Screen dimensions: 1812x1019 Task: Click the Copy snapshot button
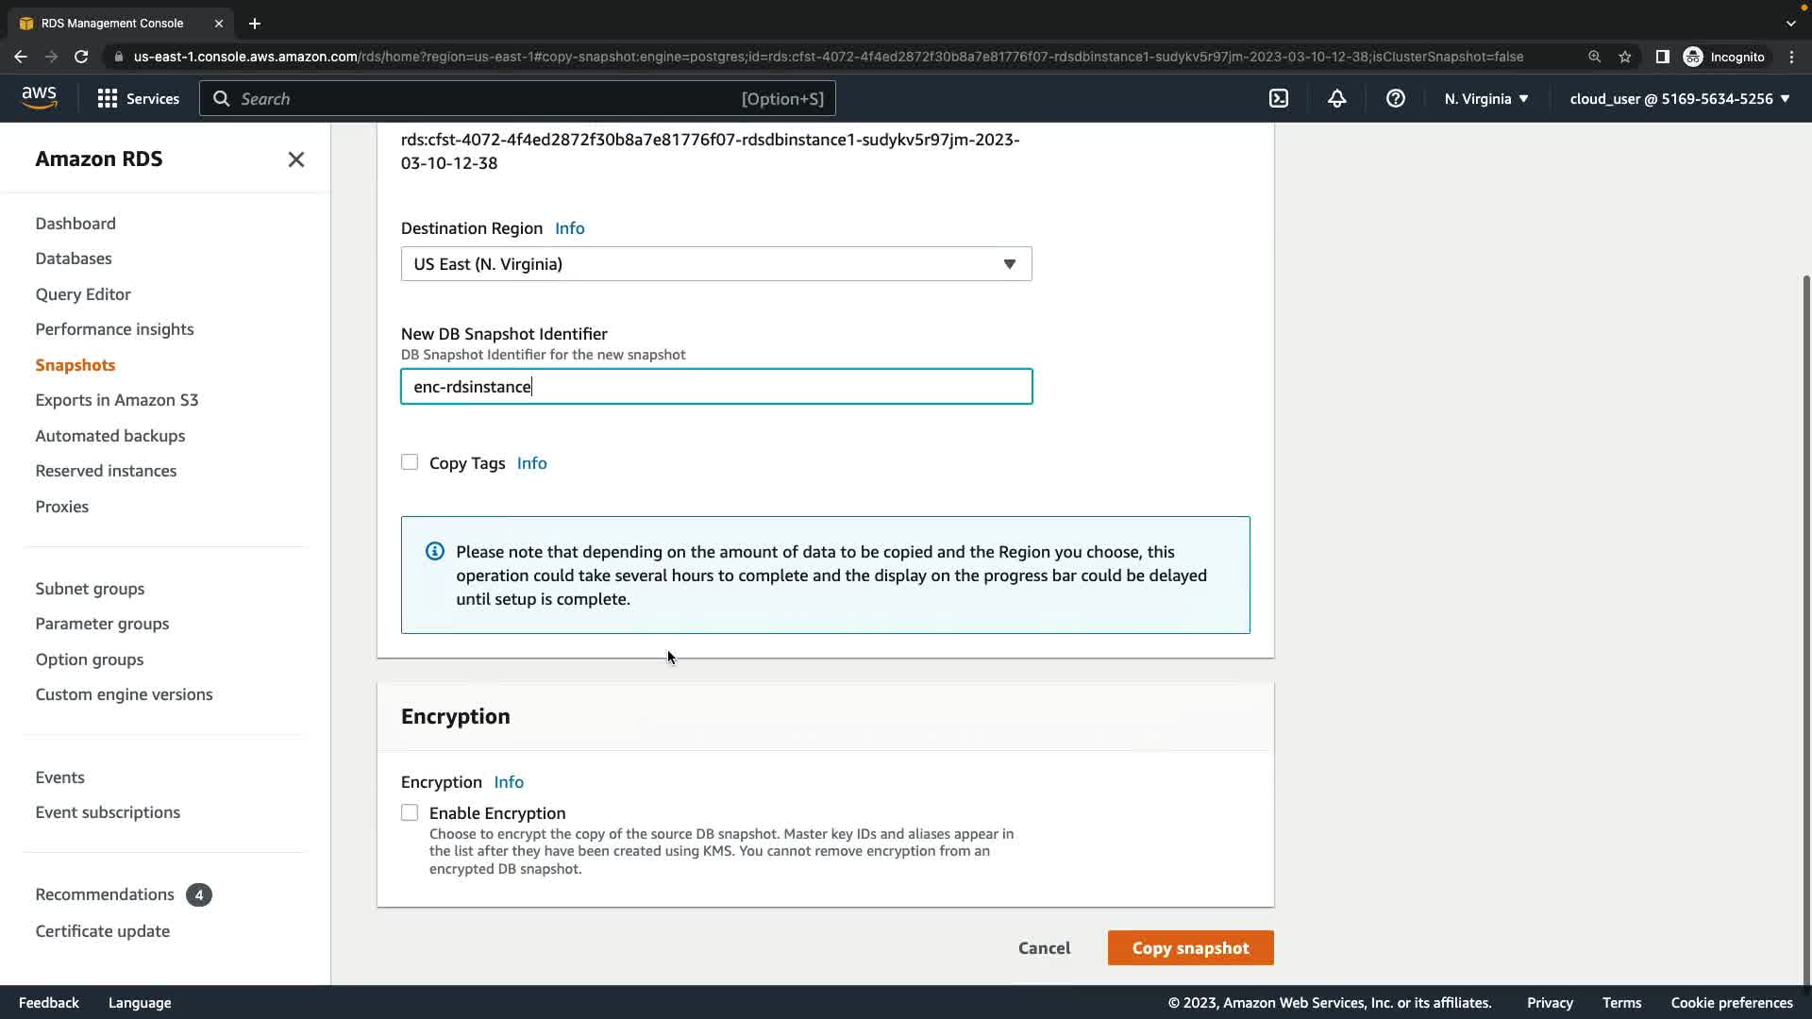(x=1189, y=948)
